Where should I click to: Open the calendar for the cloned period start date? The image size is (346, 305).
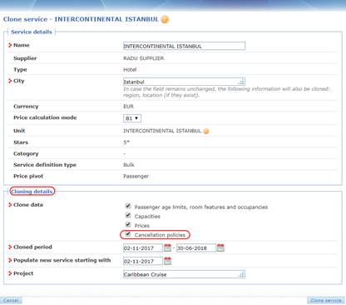tap(167, 247)
